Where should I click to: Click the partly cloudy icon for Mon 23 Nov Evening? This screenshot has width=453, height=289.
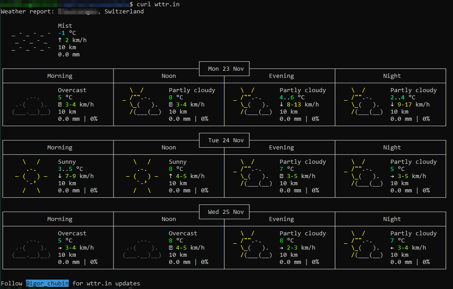252,101
